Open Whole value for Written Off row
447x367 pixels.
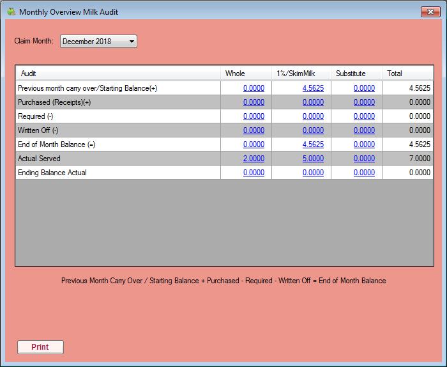254,130
